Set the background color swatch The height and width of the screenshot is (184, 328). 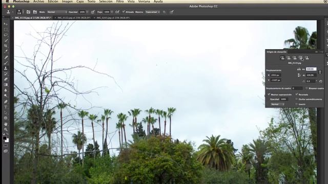click(x=7, y=141)
